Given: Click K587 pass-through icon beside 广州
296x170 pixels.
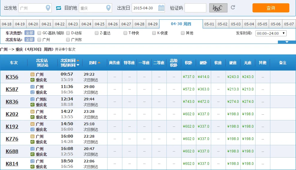Looking at the screenshot, I should [x=33, y=87].
